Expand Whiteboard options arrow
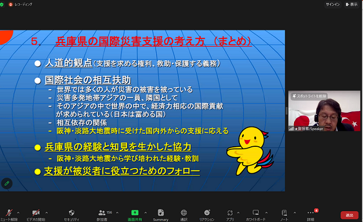The width and height of the screenshot is (363, 222). point(267,213)
